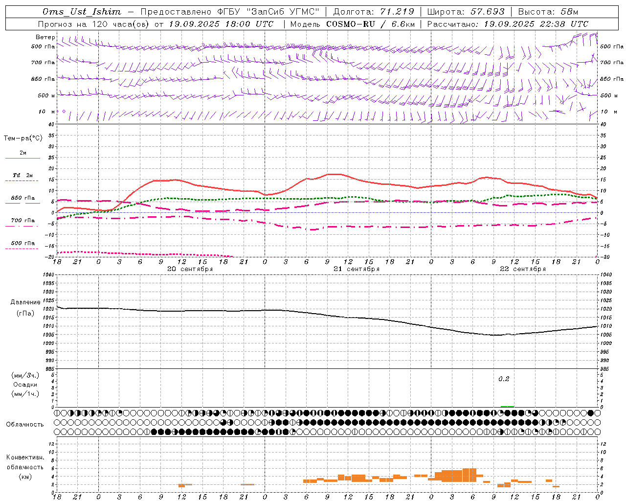Select the model name COSMO-RU / 6.6км
Viewport: 626px width, 501px height.
click(370, 24)
